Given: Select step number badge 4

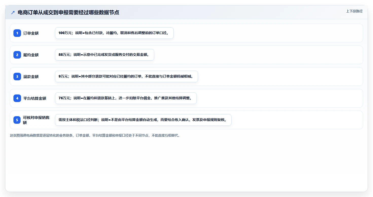Looking at the screenshot, I should (x=17, y=98).
